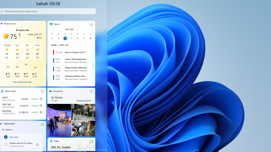Expand the Ekim 2021 month dropdown
271x152 pixels.
coord(71,30)
